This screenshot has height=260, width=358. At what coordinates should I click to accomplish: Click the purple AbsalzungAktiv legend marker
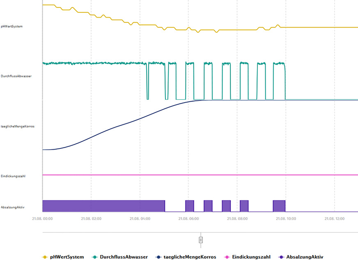[281, 257]
